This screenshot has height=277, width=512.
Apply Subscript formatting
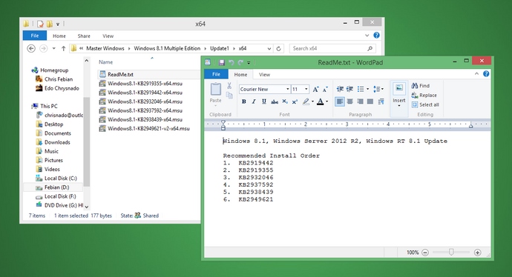(285, 101)
